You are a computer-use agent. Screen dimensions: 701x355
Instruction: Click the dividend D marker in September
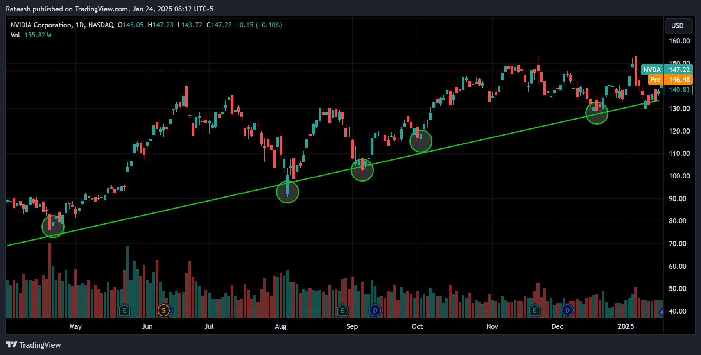point(375,311)
